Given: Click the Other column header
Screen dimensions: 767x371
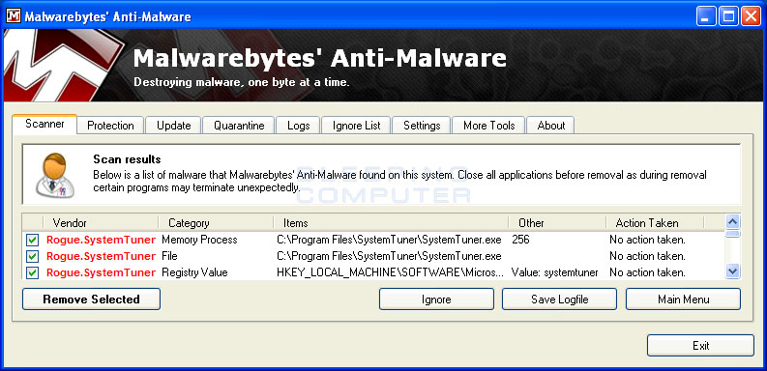Looking at the screenshot, I should [x=557, y=223].
